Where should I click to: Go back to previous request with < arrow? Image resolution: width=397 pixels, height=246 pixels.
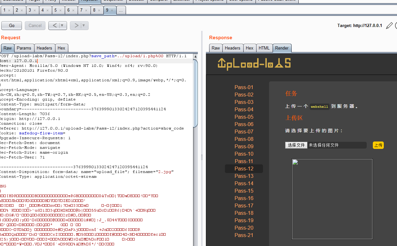[x=54, y=25]
